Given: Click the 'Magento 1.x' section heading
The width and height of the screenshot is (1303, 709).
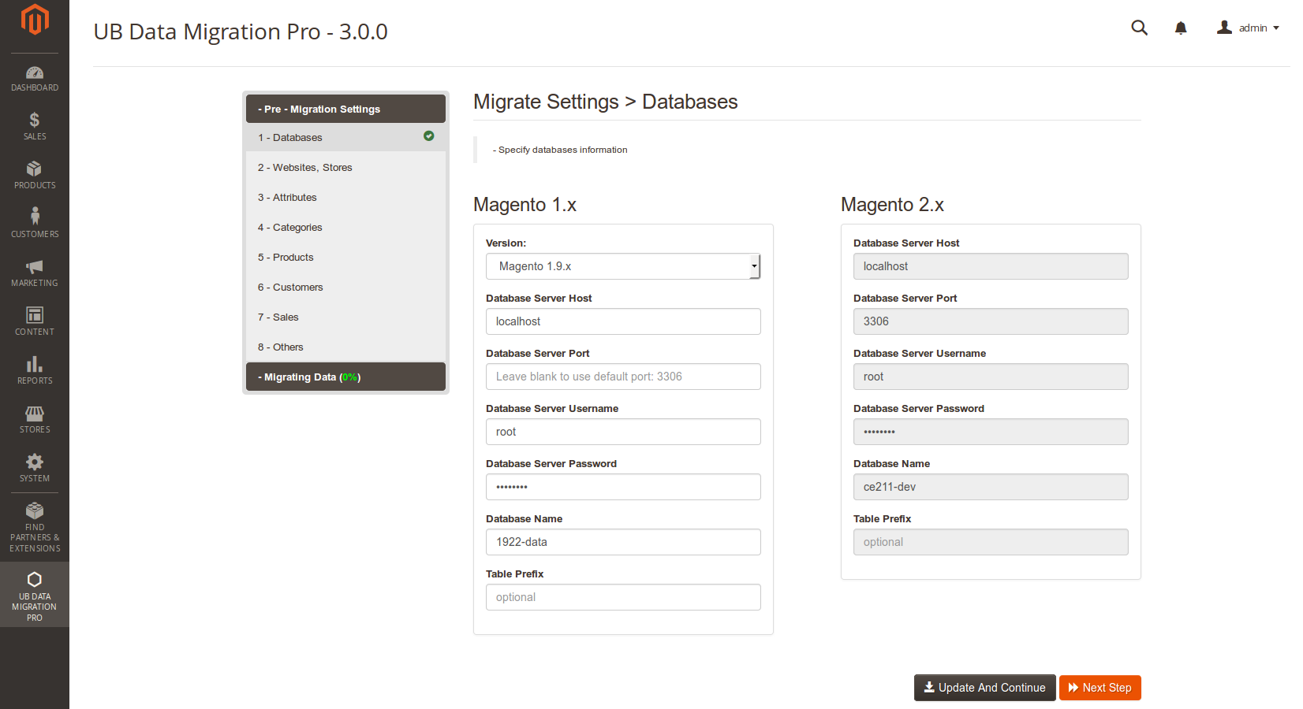Looking at the screenshot, I should click(x=525, y=205).
